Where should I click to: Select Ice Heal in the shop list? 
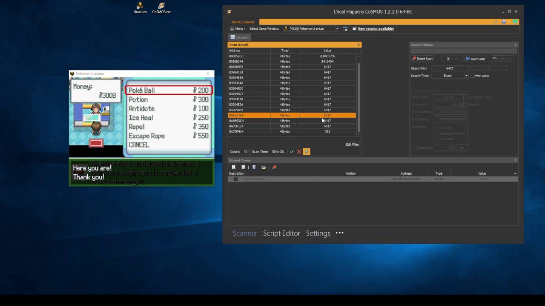169,118
